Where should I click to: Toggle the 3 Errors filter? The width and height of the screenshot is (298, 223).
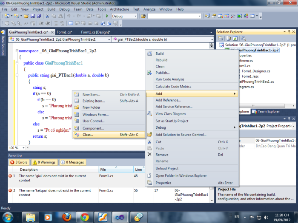(x=19, y=162)
